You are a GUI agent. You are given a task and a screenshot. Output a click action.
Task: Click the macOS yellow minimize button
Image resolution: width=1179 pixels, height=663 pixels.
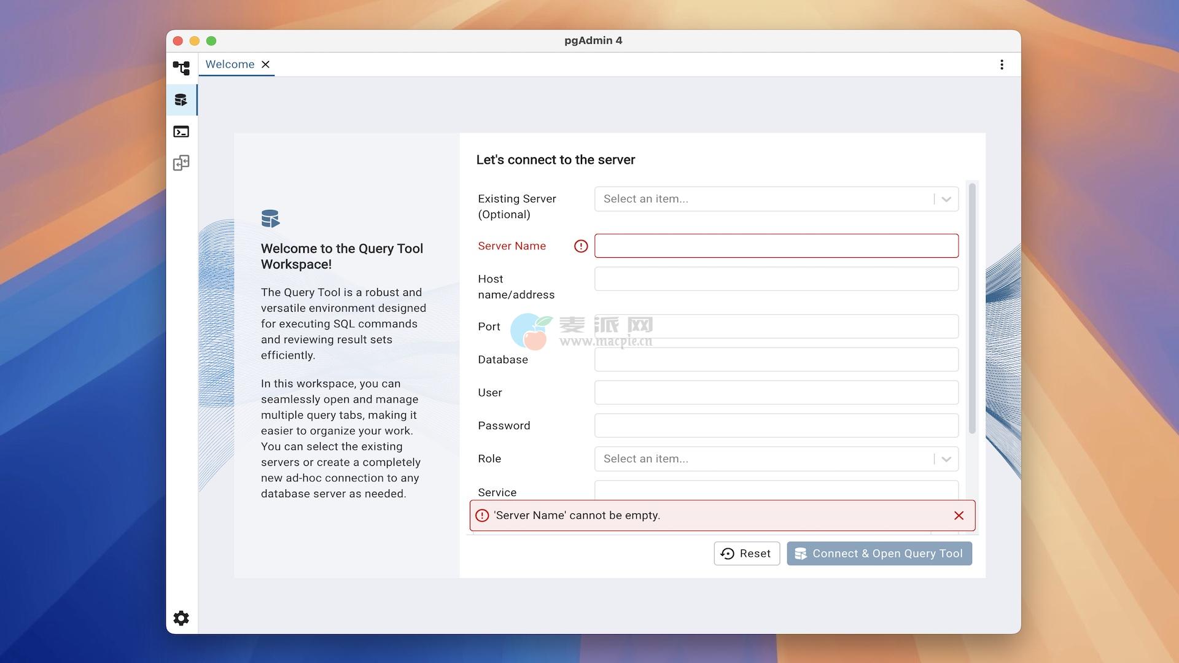coord(195,41)
